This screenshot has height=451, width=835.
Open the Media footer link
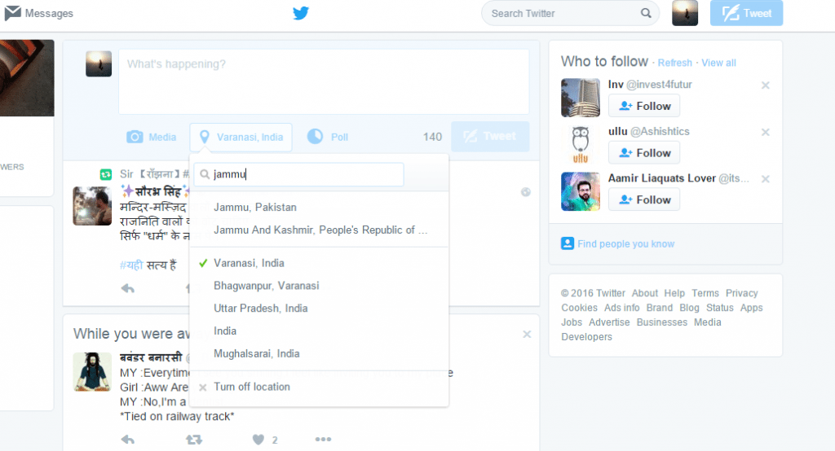707,322
